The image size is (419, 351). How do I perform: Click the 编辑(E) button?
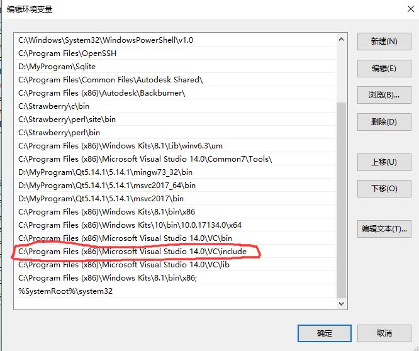(x=384, y=69)
